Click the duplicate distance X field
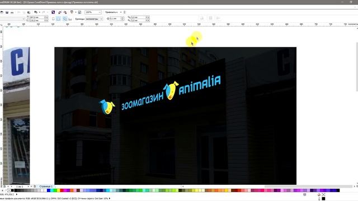358x201 pixels. click(139, 17)
